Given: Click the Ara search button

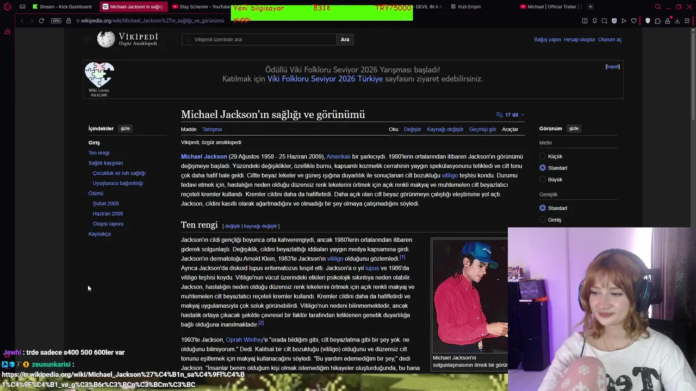Looking at the screenshot, I should coord(345,39).
